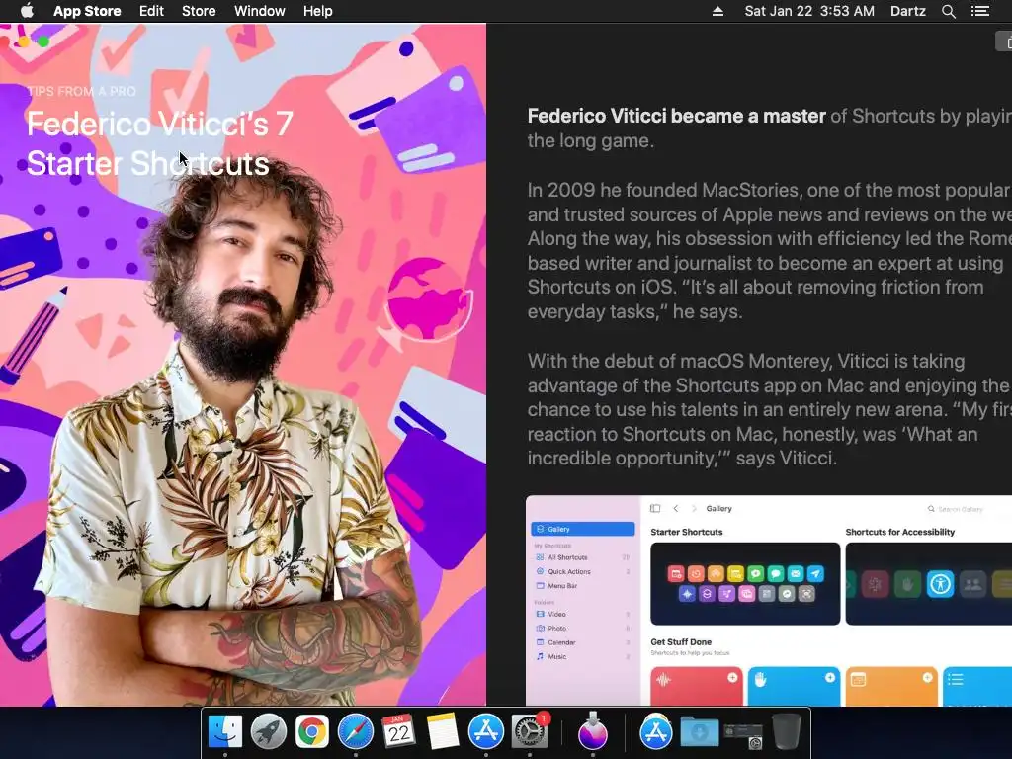This screenshot has height=759, width=1012.
Task: Click the paragraph beginning 'With the debut of macOS Monterey'
Action: pos(769,409)
